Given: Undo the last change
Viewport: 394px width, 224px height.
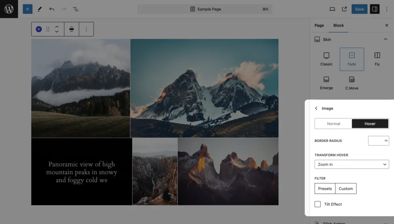Looking at the screenshot, I should [52, 9].
